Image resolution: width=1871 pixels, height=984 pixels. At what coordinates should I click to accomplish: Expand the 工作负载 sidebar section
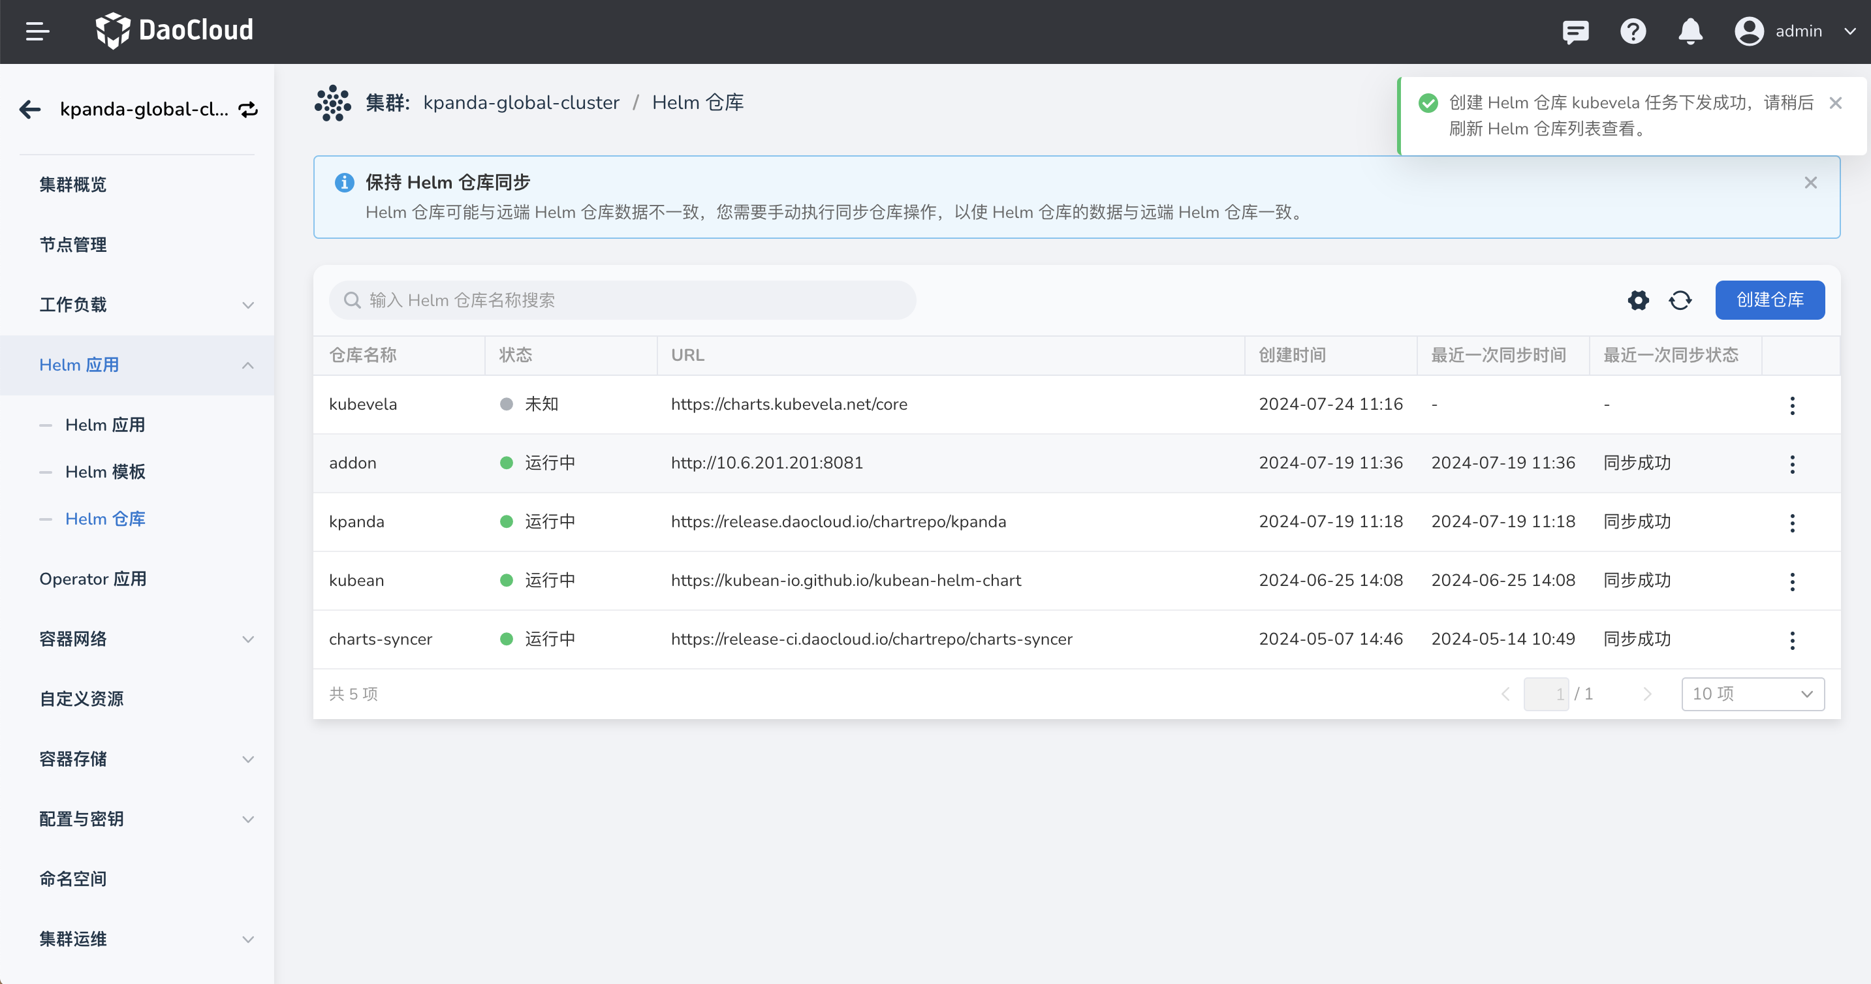(247, 305)
